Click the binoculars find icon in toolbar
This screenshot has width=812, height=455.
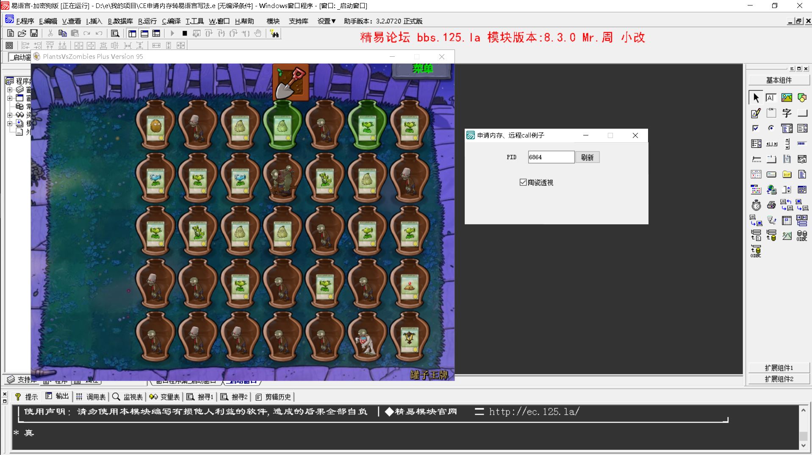[274, 33]
